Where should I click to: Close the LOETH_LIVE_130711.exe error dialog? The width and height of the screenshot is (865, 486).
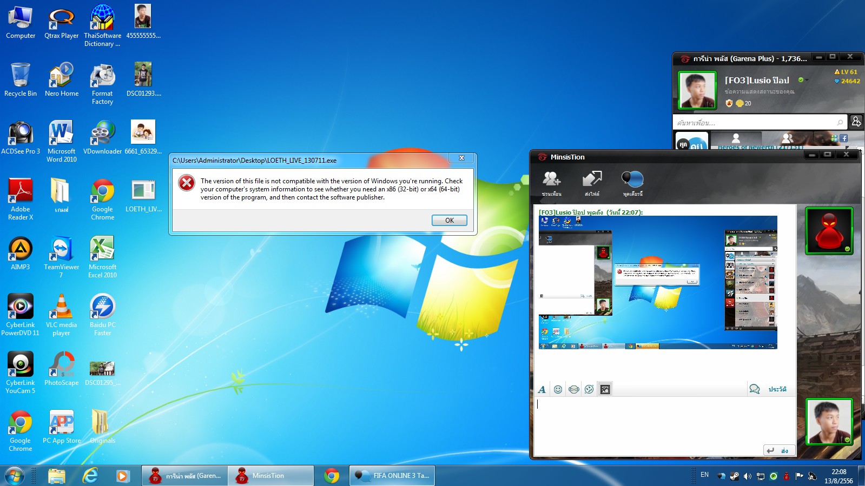coord(461,158)
